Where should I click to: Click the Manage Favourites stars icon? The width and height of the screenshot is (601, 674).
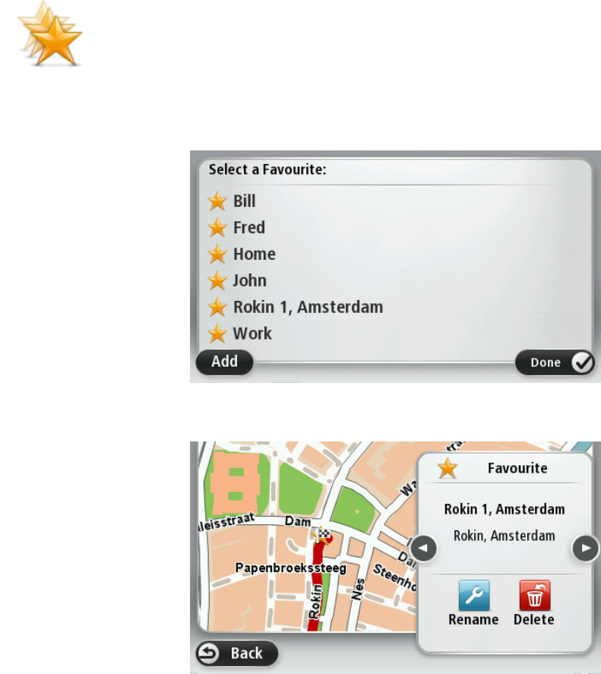pyautogui.click(x=50, y=33)
